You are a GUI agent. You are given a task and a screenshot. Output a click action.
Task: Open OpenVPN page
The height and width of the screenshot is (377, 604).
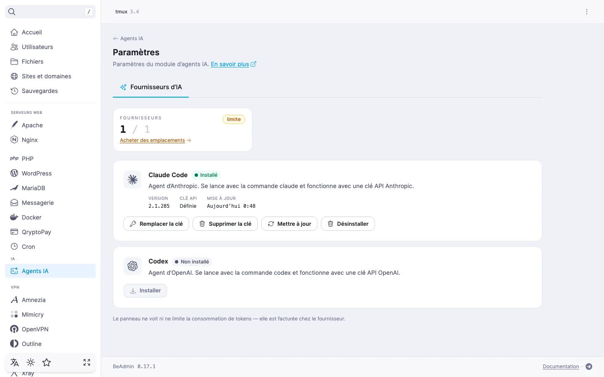point(50,329)
